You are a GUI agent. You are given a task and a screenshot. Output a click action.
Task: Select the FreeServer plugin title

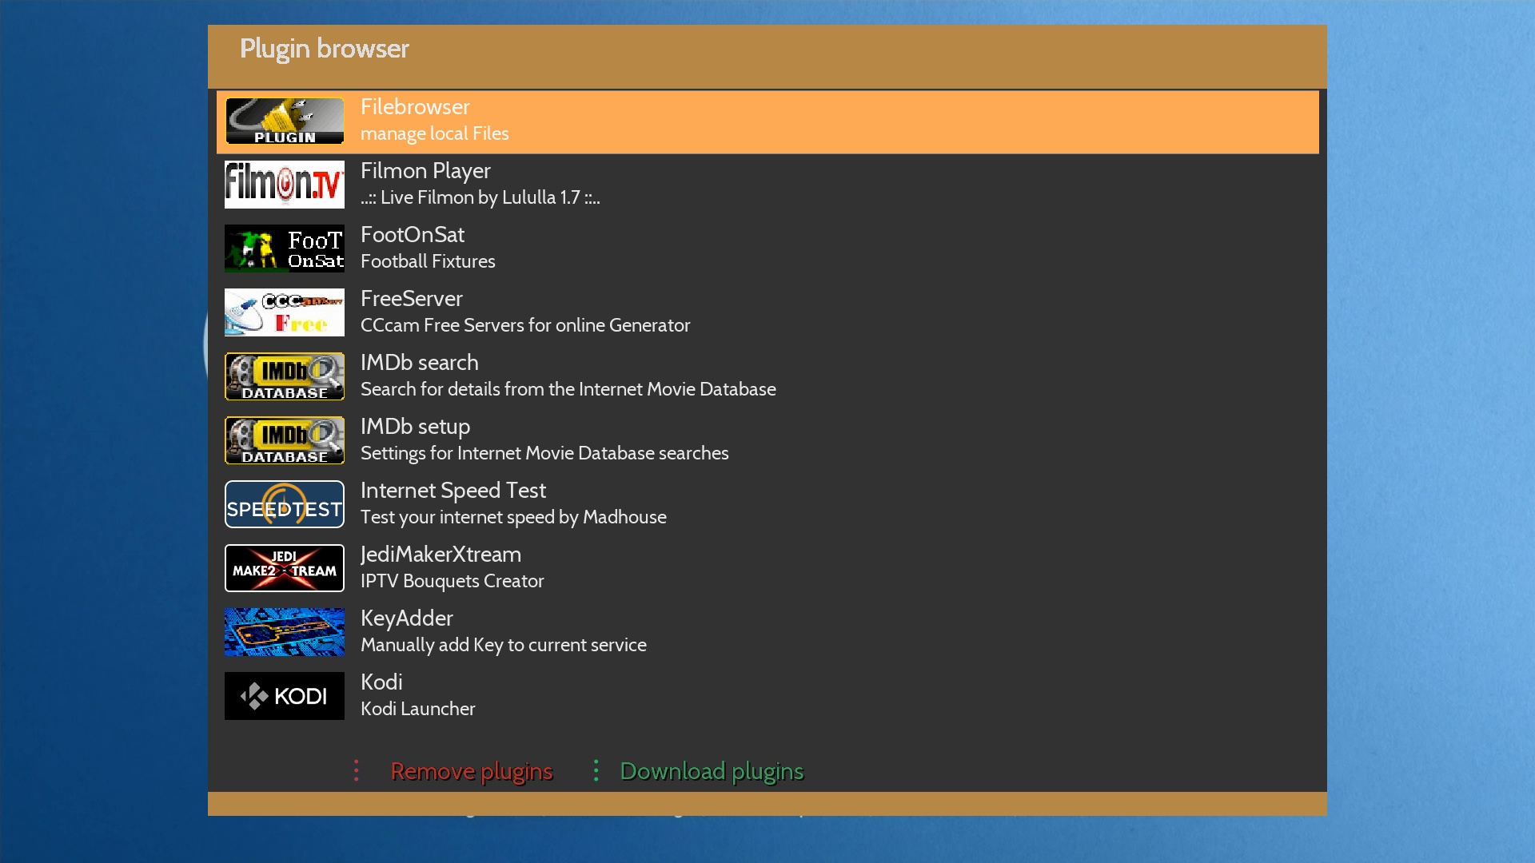(x=412, y=299)
